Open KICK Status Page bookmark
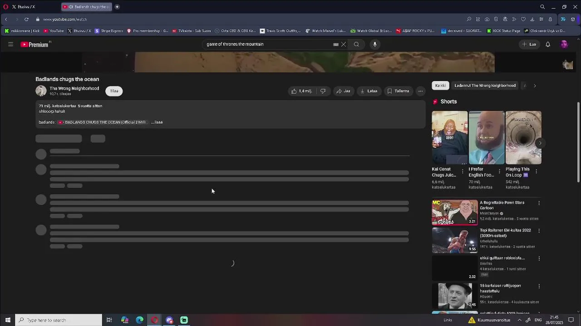This screenshot has width=581, height=326. point(503,31)
